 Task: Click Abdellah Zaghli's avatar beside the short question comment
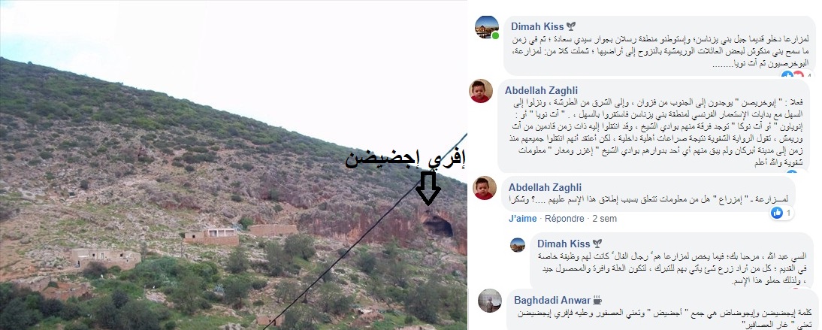coord(485,188)
